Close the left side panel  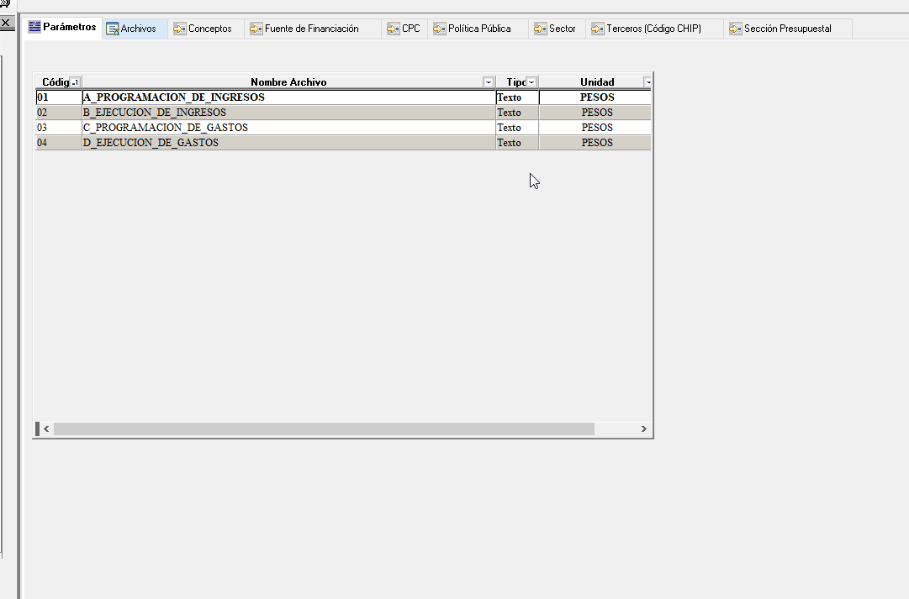point(5,23)
